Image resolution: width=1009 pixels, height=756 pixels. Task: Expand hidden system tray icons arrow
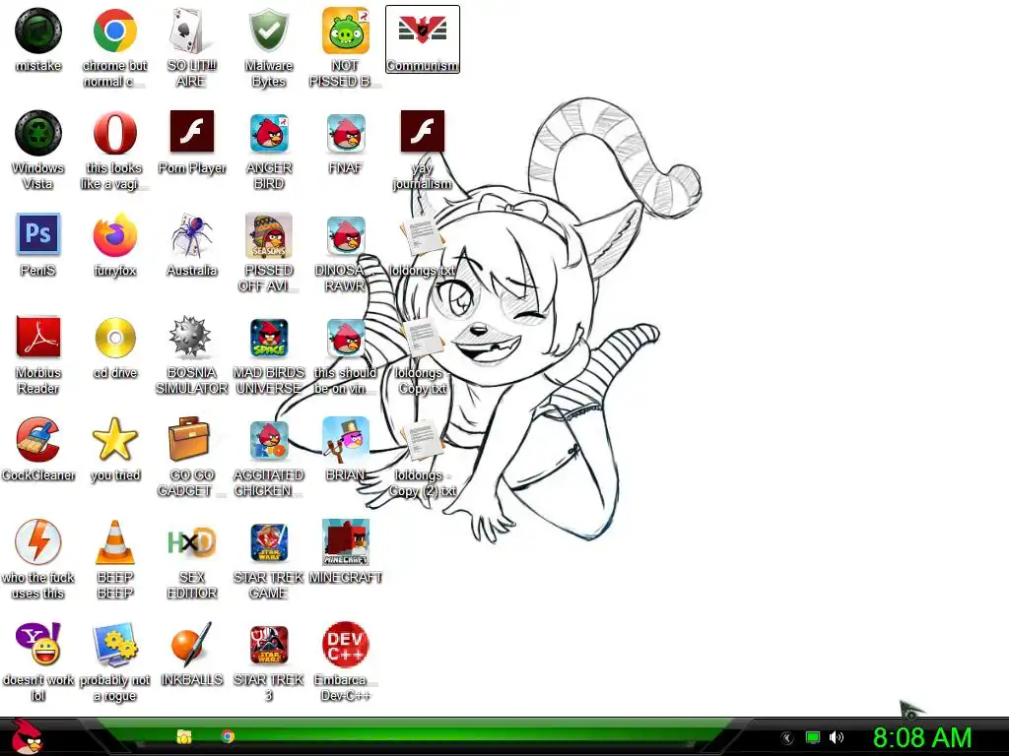[786, 738]
